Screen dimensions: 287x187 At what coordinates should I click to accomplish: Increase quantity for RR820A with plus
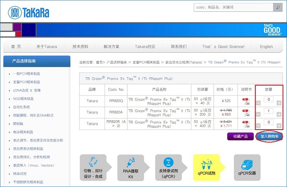pos(279,114)
